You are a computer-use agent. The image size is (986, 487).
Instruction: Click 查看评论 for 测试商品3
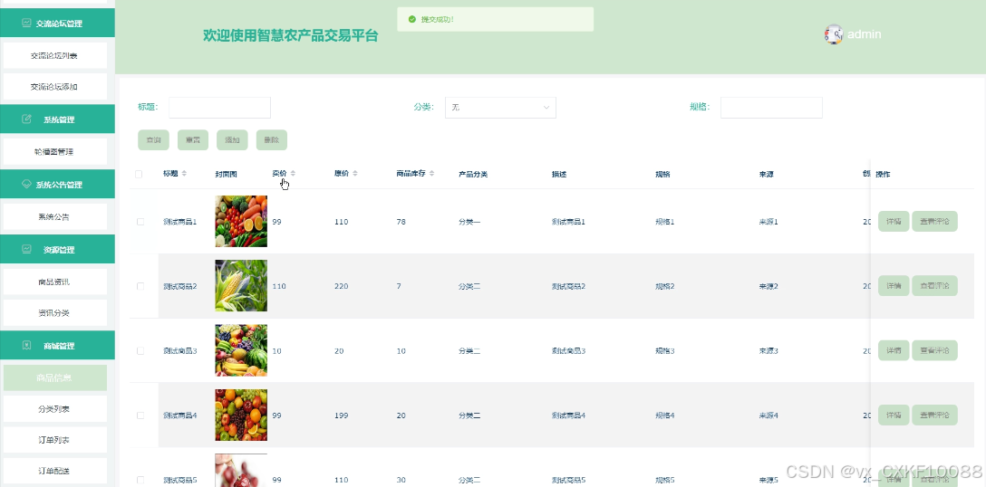(x=934, y=350)
